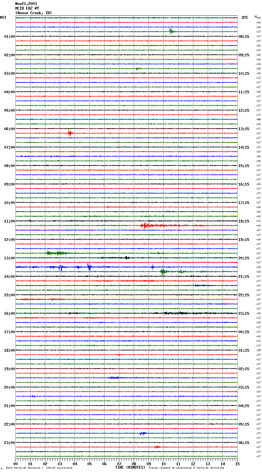Click the green event burst above 14:00 trace
Viewport: 262px width, 472px height.
click(163, 271)
